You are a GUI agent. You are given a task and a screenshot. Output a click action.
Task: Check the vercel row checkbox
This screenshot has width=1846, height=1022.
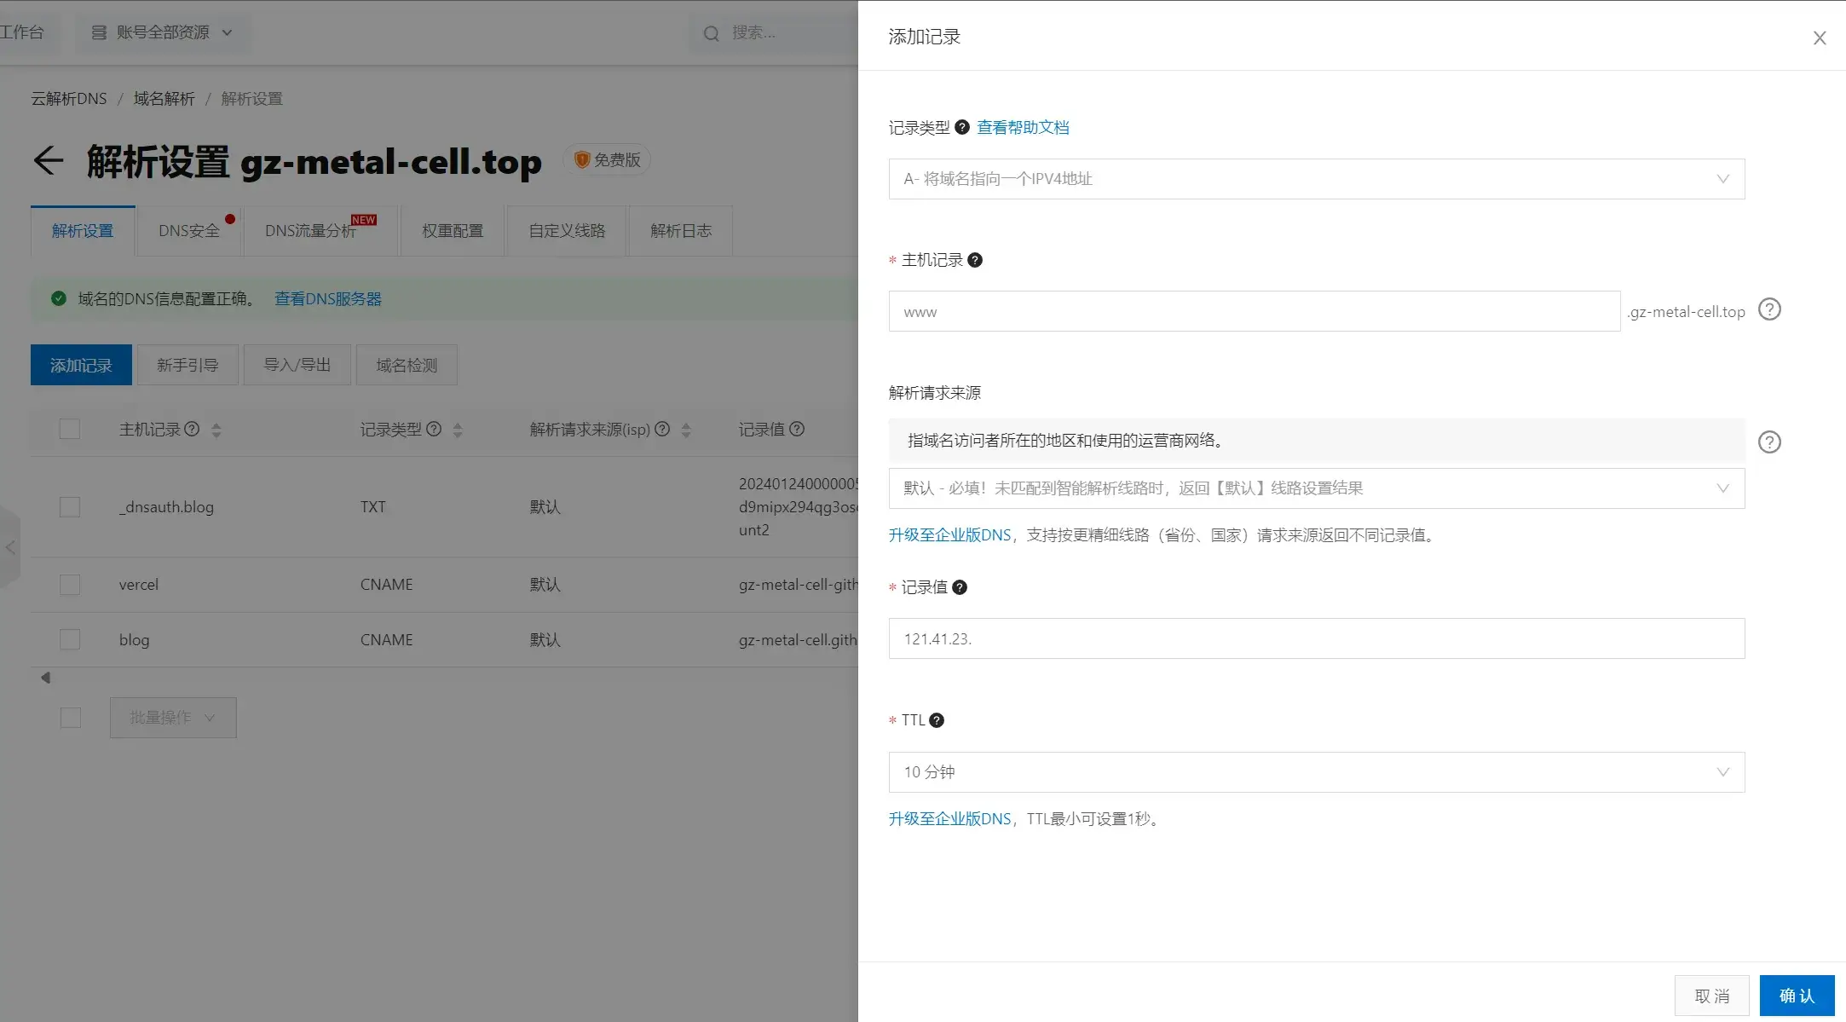tap(70, 585)
